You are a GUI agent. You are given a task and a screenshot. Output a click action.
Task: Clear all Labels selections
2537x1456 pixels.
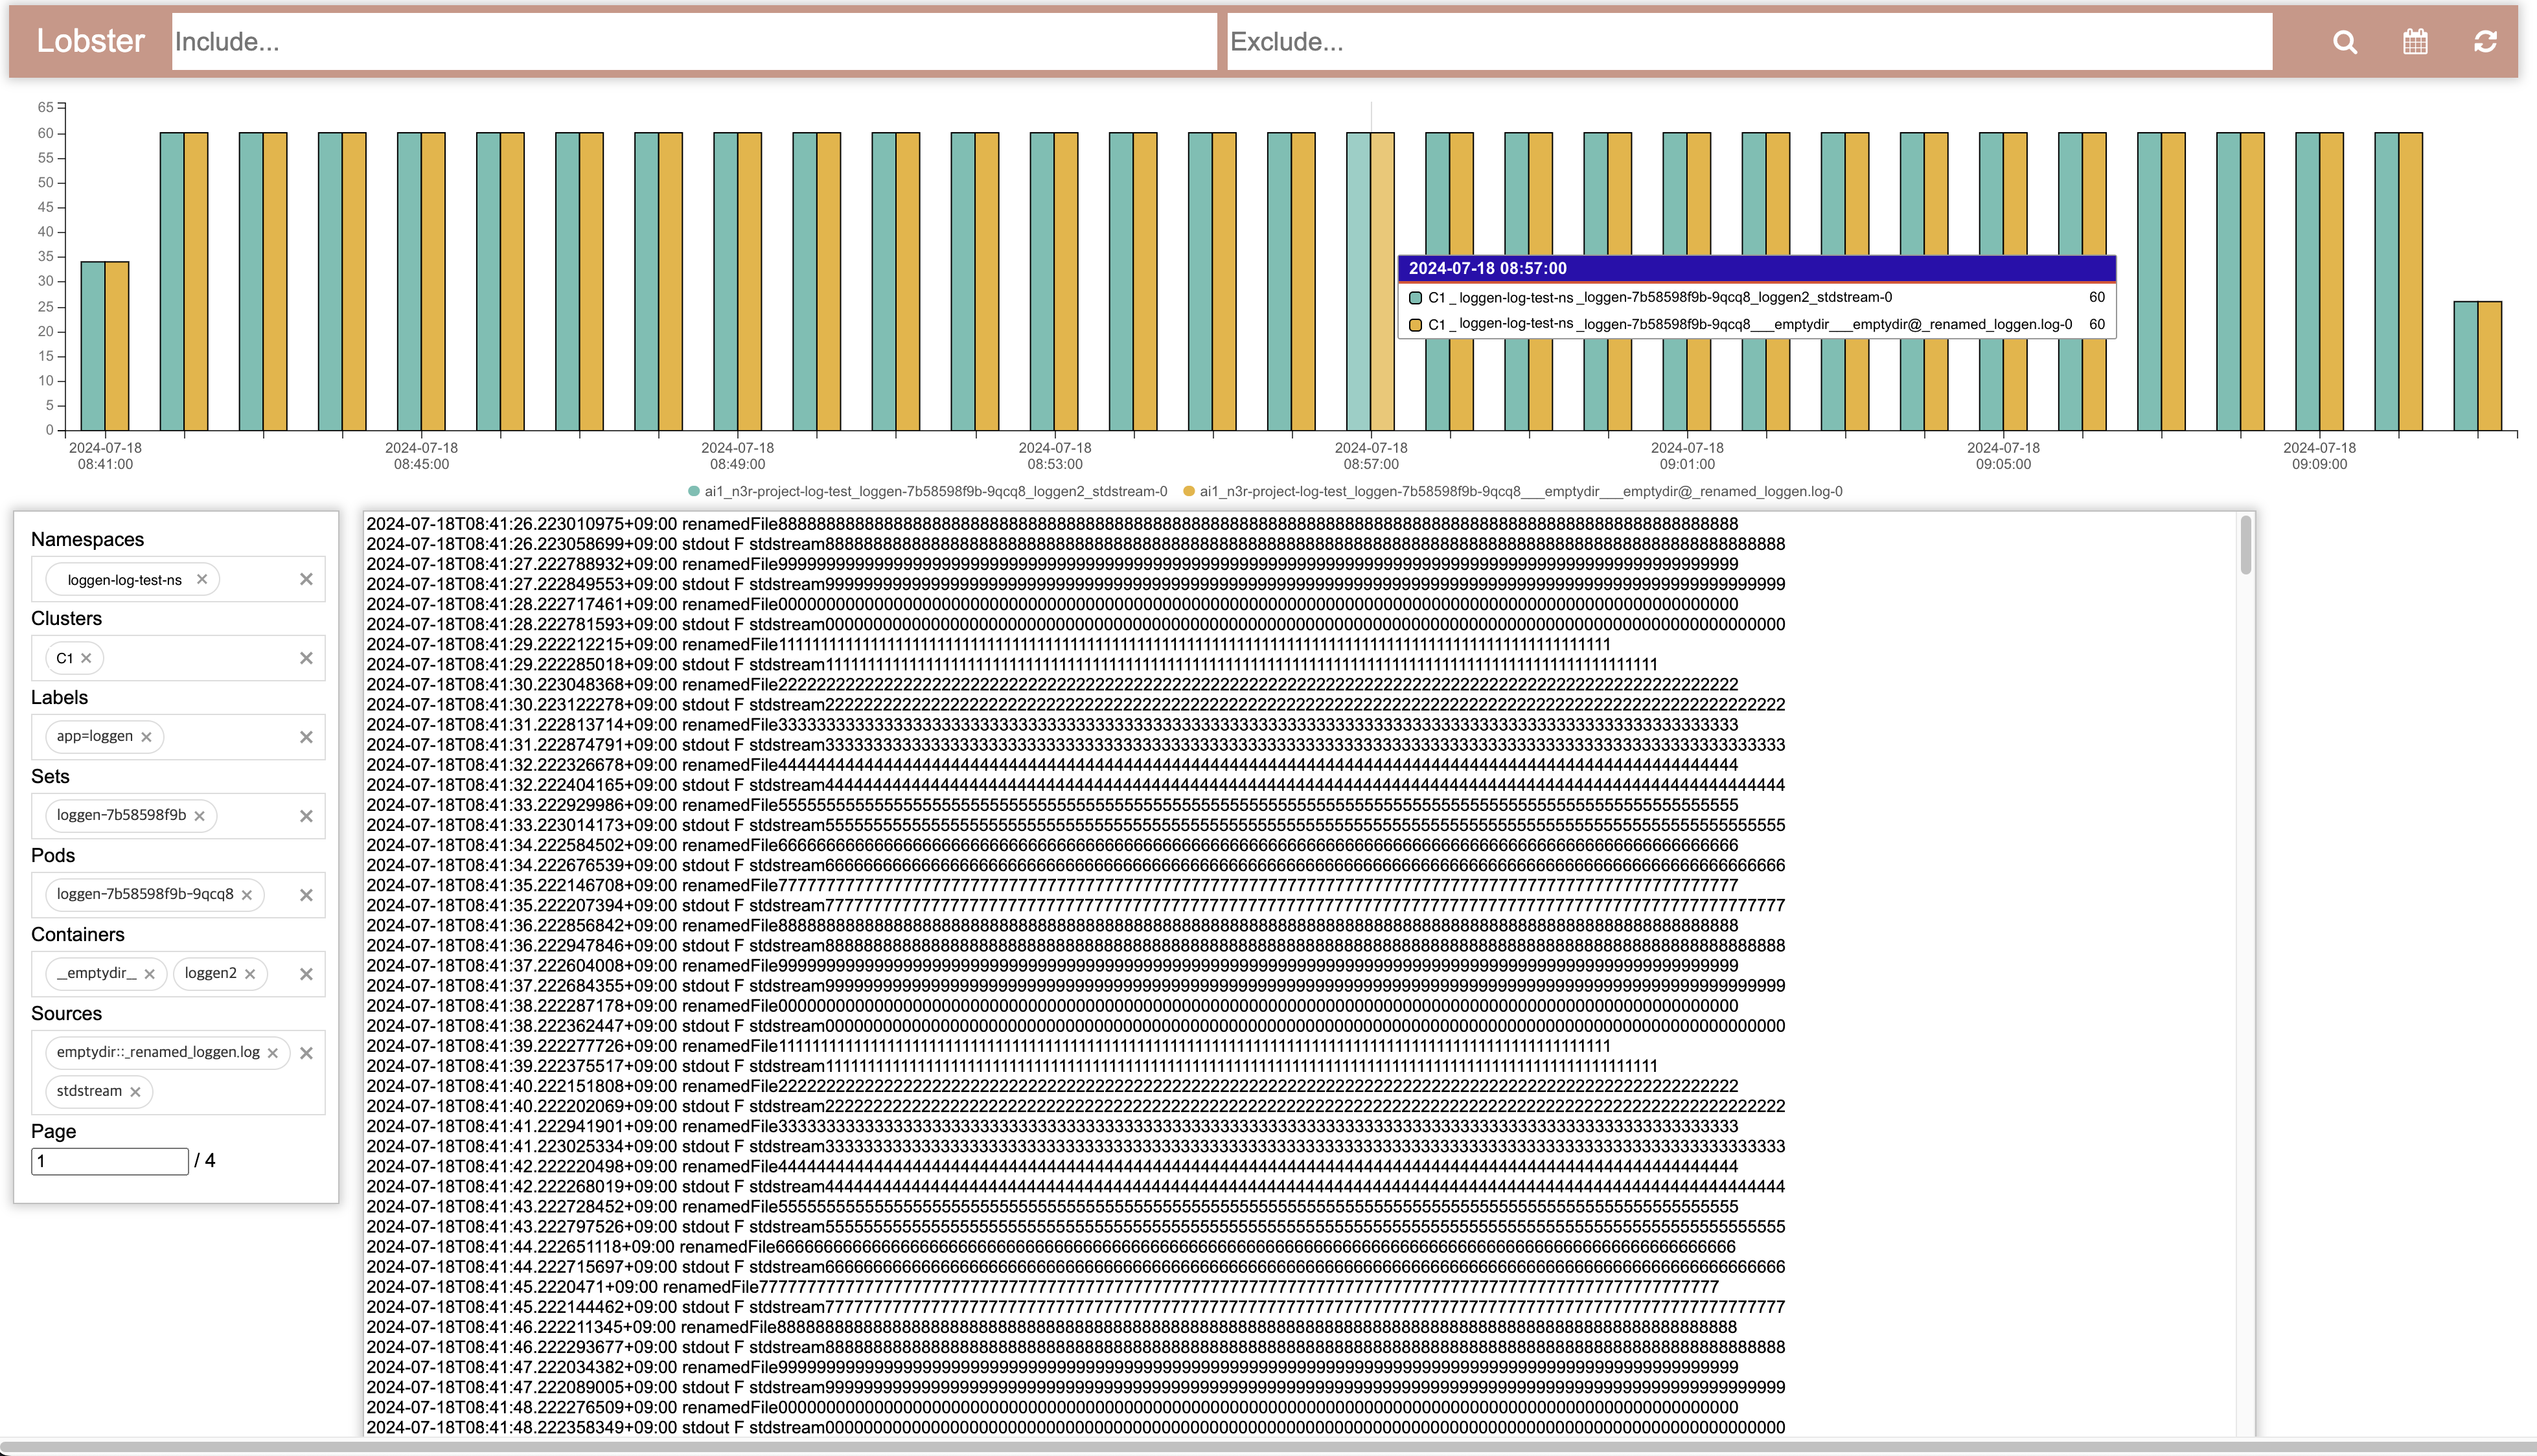click(x=306, y=737)
